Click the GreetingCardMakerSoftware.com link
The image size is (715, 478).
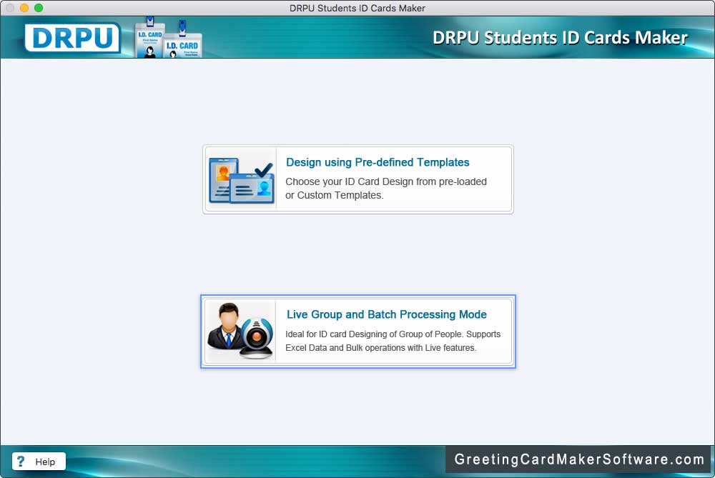pyautogui.click(x=579, y=459)
